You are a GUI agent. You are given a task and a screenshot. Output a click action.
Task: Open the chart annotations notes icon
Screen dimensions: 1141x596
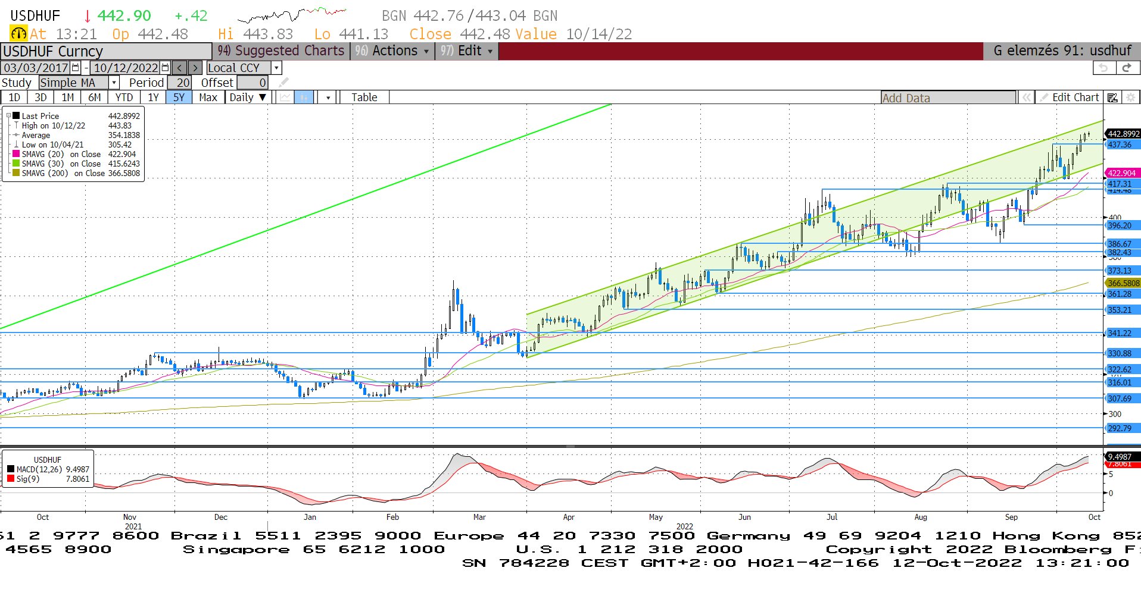(1112, 98)
